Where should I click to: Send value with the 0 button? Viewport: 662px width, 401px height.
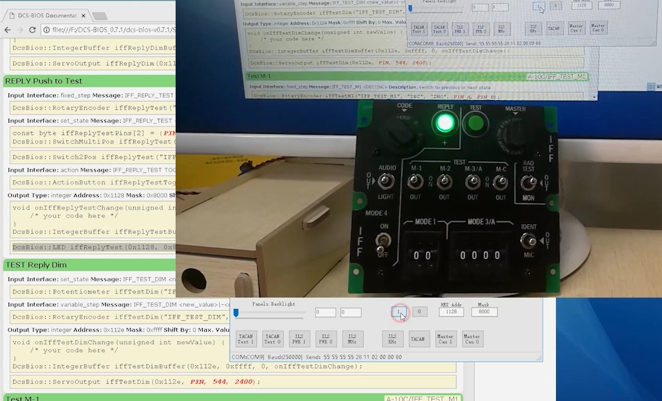coord(419,312)
